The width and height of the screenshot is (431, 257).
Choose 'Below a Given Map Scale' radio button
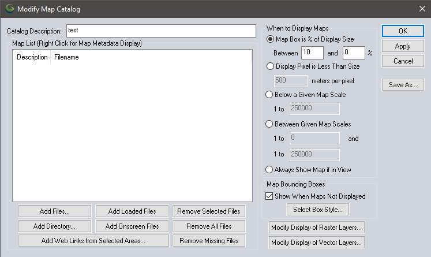tap(271, 95)
